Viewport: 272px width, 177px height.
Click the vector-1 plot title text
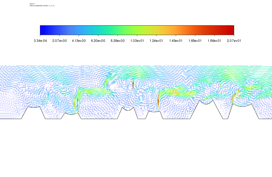[x=32, y=4]
